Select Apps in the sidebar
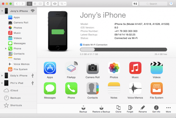The height and width of the screenshot is (118, 176). click(x=17, y=17)
